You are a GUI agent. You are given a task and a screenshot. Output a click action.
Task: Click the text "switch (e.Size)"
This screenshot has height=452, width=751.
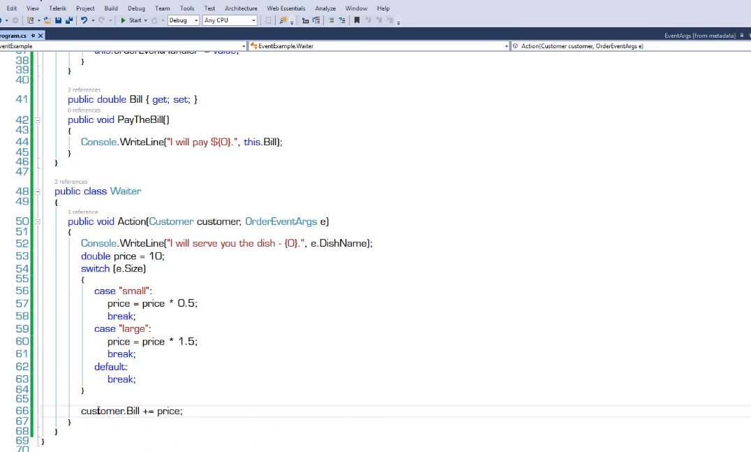tap(114, 268)
